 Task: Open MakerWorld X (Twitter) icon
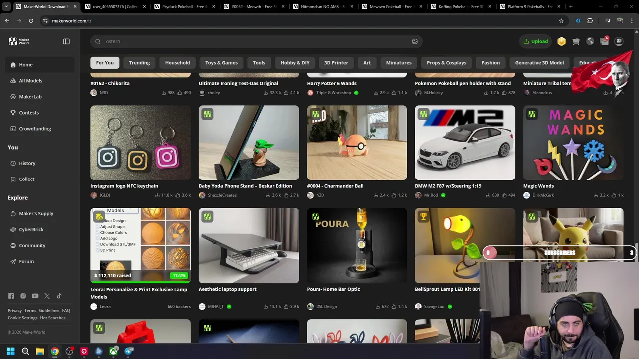click(47, 296)
